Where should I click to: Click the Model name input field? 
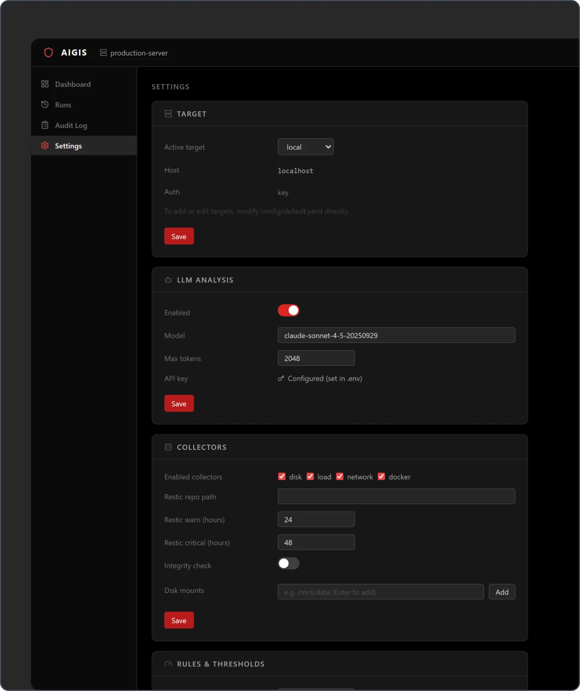click(x=396, y=335)
